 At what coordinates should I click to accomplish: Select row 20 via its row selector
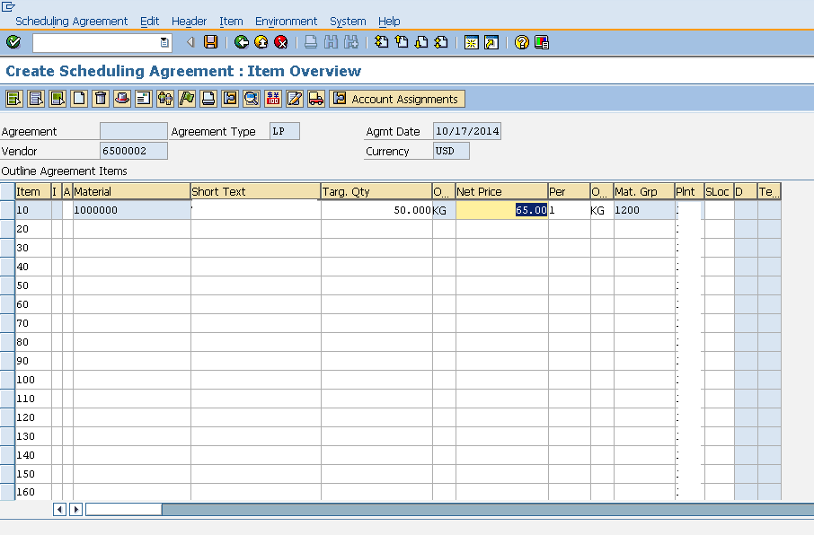coord(7,229)
